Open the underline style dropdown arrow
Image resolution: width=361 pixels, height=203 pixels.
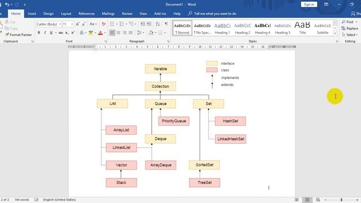55,33
